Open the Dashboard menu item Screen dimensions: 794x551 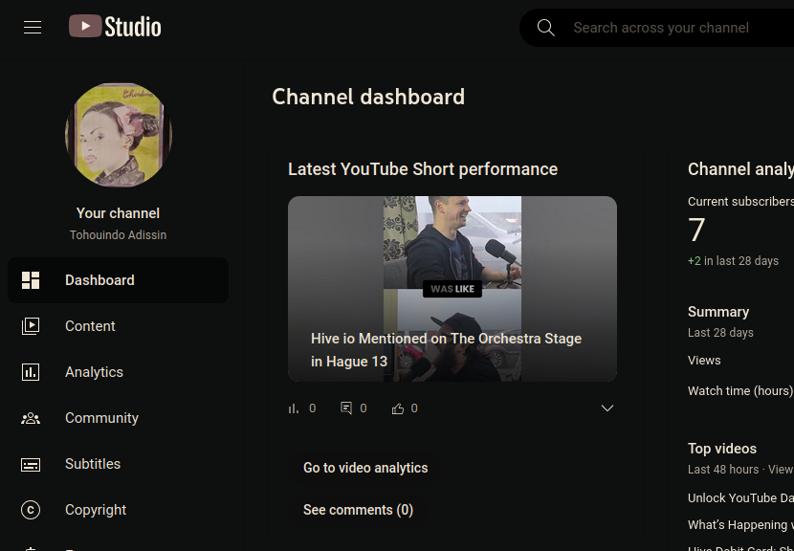point(118,280)
